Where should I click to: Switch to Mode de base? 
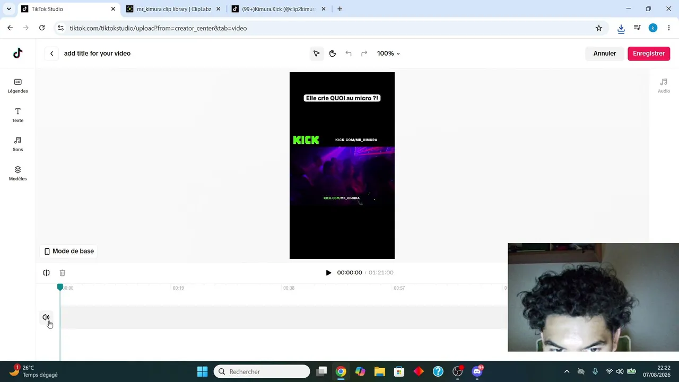point(69,251)
